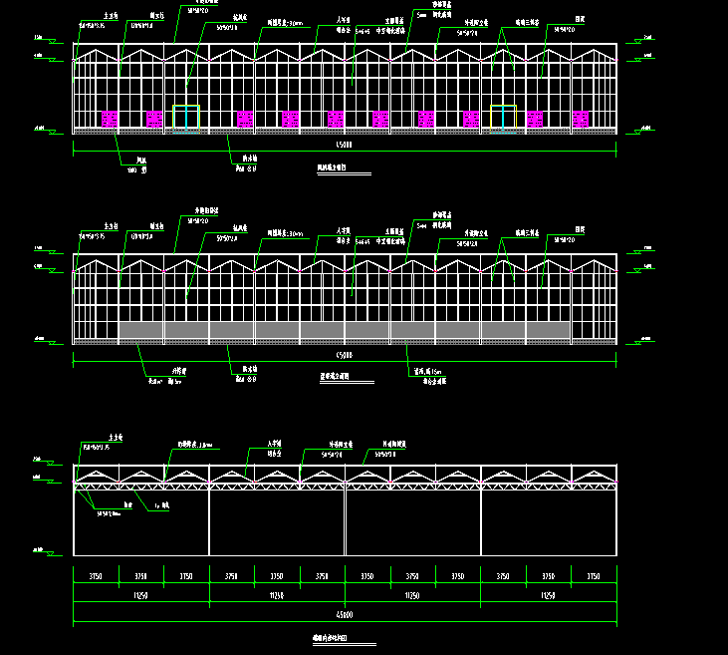The height and width of the screenshot is (655, 728).
Task: Select the first 3750 dimension from the left
Action: [96, 576]
